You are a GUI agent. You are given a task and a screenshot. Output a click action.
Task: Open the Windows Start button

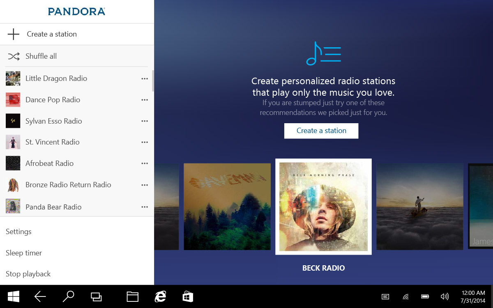pos(14,297)
